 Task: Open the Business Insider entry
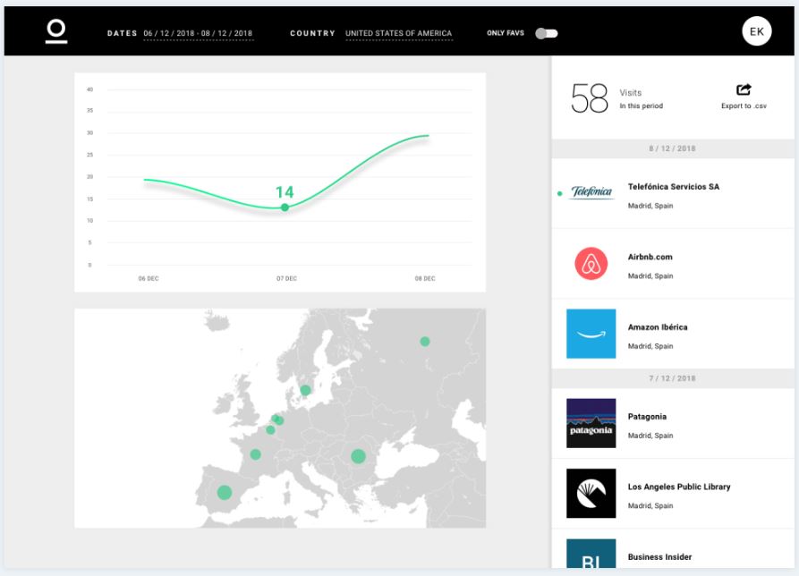point(673,549)
